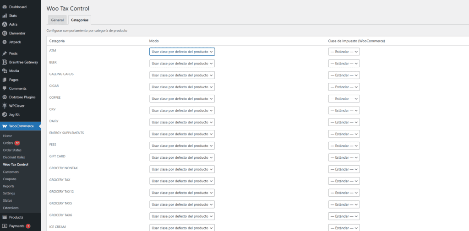Viewport: 469px width, 231px height.
Task: Open the Jeg Kit icon
Action: (x=5, y=114)
